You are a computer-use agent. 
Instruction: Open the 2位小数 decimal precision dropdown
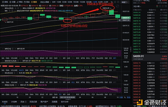(x=137, y=6)
